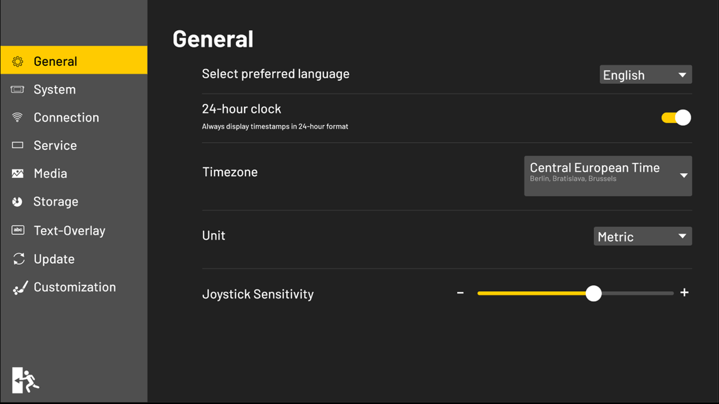Viewport: 719px width, 404px height.
Task: Click the Text-Overlay abc icon
Action: pos(18,230)
